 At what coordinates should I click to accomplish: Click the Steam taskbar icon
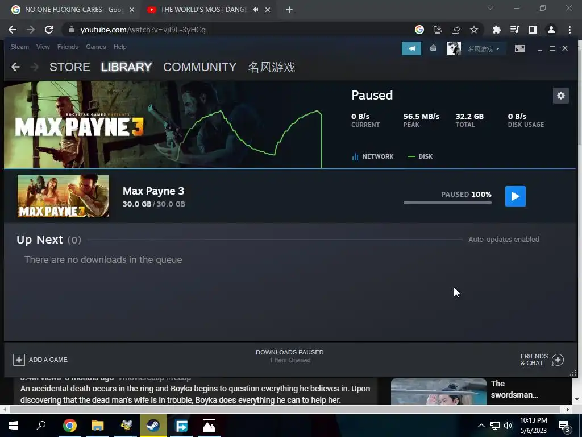(153, 425)
